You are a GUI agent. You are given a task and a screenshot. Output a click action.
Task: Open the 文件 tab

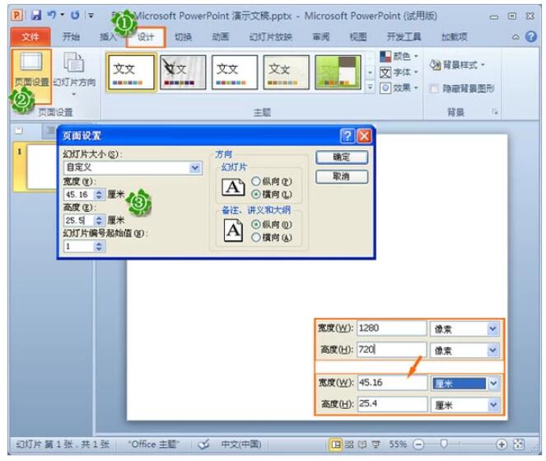coord(30,36)
